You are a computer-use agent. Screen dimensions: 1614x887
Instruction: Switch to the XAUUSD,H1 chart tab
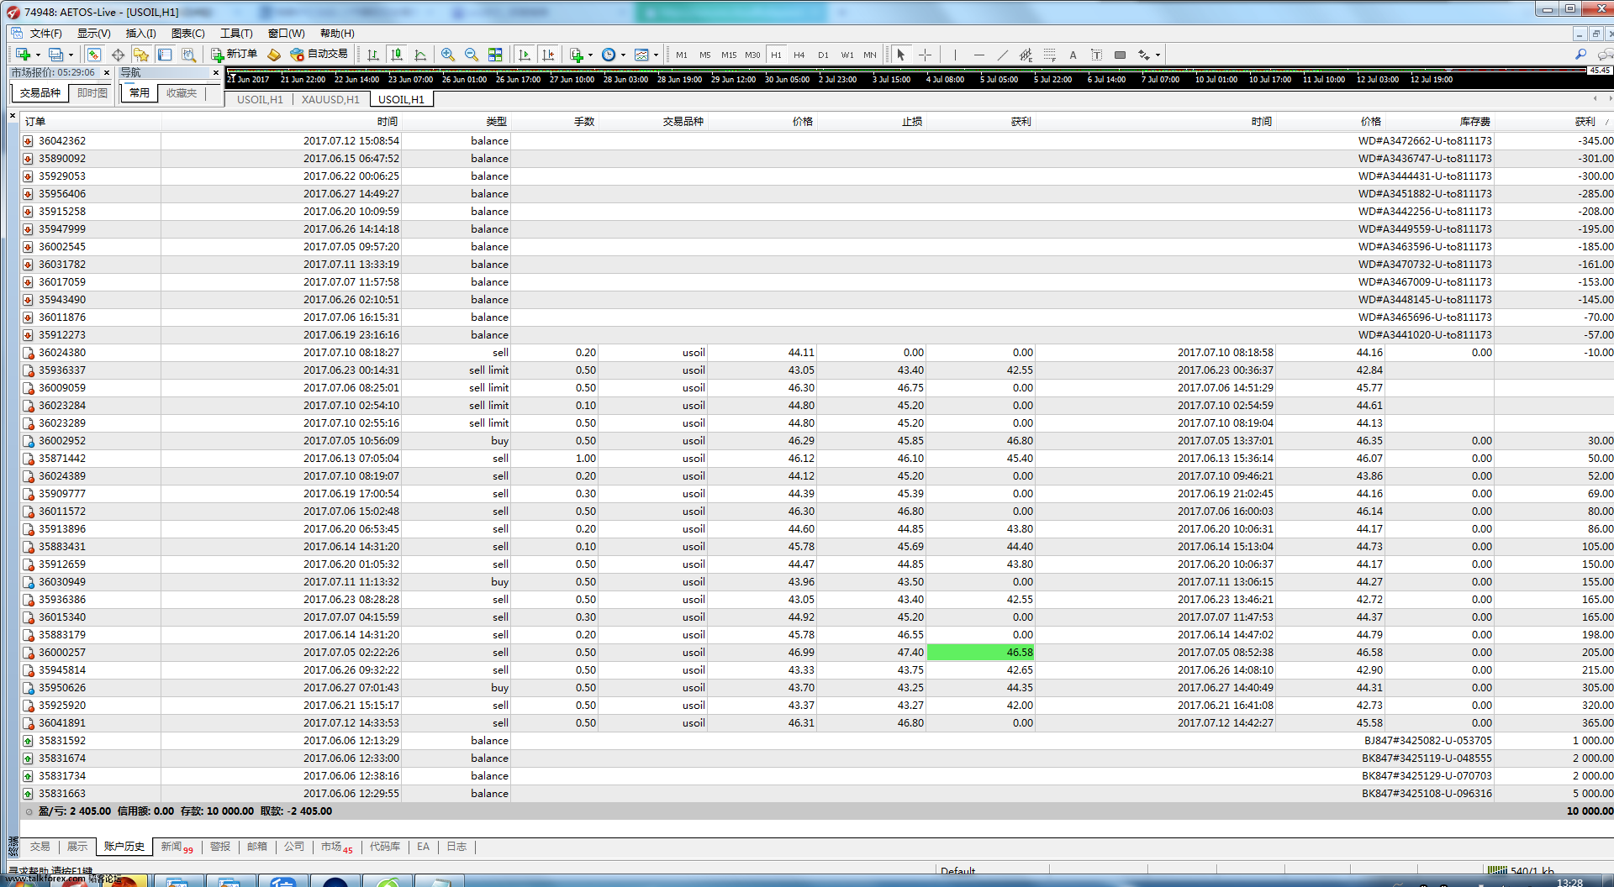pos(330,99)
